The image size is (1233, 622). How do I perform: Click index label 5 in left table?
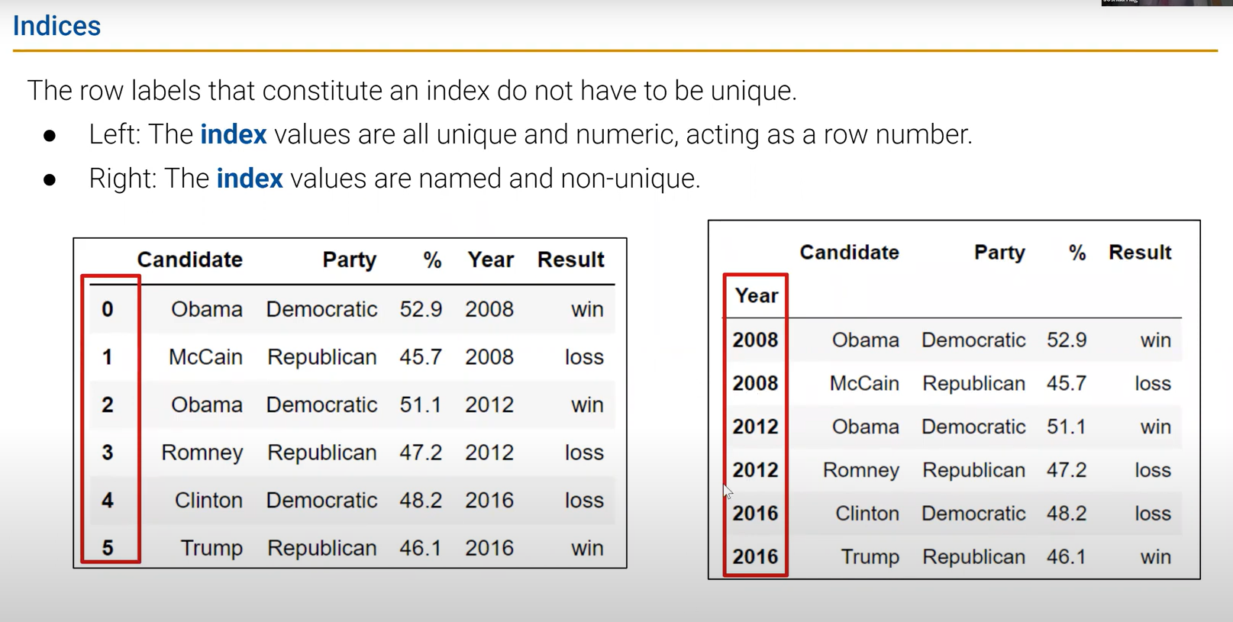point(108,548)
